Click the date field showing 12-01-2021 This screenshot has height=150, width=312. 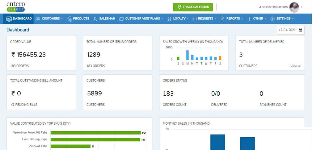point(287,30)
